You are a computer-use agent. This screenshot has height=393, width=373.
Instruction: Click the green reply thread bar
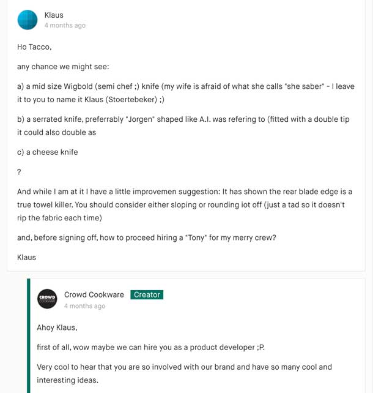pos(29,335)
